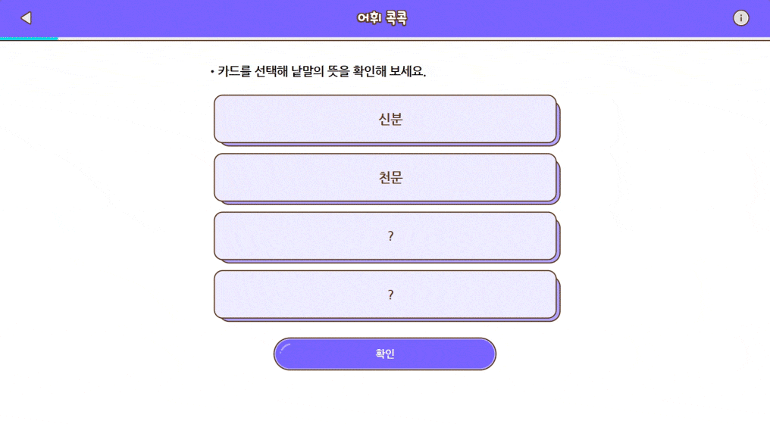
Task: Click the purple header bar background
Action: [x=189, y=18]
